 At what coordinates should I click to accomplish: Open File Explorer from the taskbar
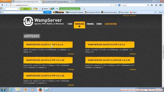[x=18, y=90]
